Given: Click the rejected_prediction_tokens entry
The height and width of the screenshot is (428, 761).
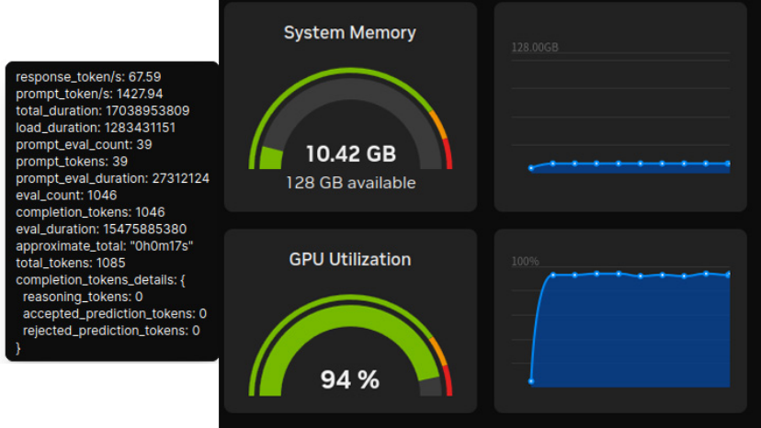Looking at the screenshot, I should coord(111,330).
